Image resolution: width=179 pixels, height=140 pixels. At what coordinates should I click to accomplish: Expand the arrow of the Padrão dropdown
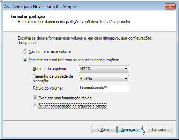coord(126,79)
